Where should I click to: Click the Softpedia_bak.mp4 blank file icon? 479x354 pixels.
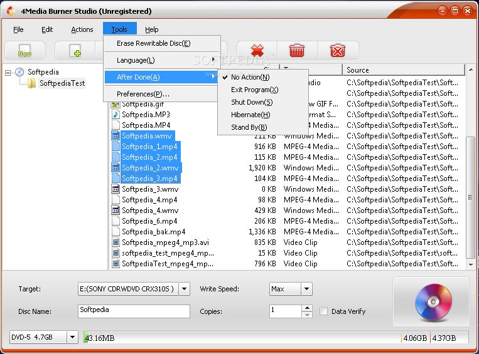pos(116,232)
